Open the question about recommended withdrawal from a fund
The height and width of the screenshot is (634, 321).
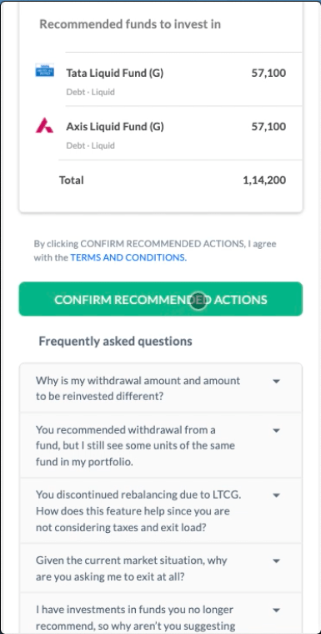pos(161,445)
